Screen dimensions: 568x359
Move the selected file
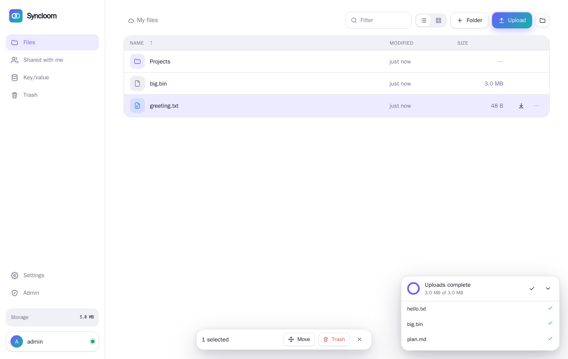[299, 339]
